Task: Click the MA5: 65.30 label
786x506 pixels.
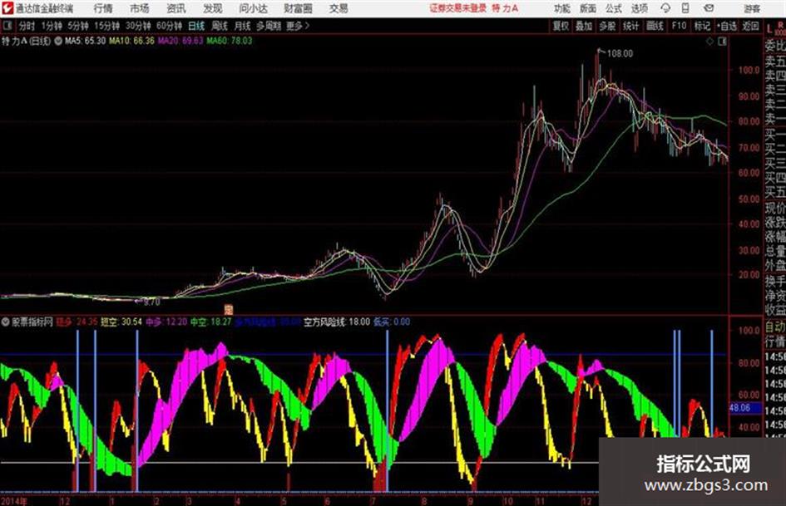Action: [85, 41]
